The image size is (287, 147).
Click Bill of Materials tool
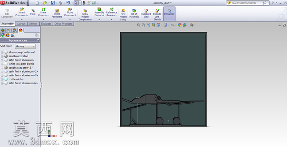(134, 13)
